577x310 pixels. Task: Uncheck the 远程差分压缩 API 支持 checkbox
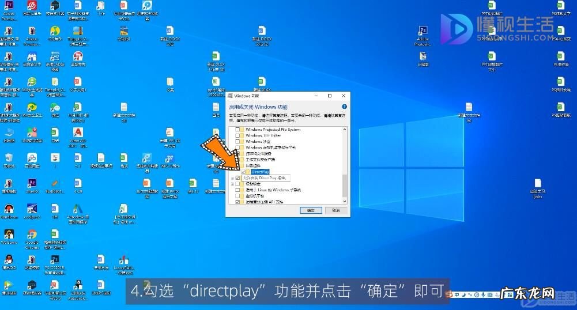click(x=237, y=202)
